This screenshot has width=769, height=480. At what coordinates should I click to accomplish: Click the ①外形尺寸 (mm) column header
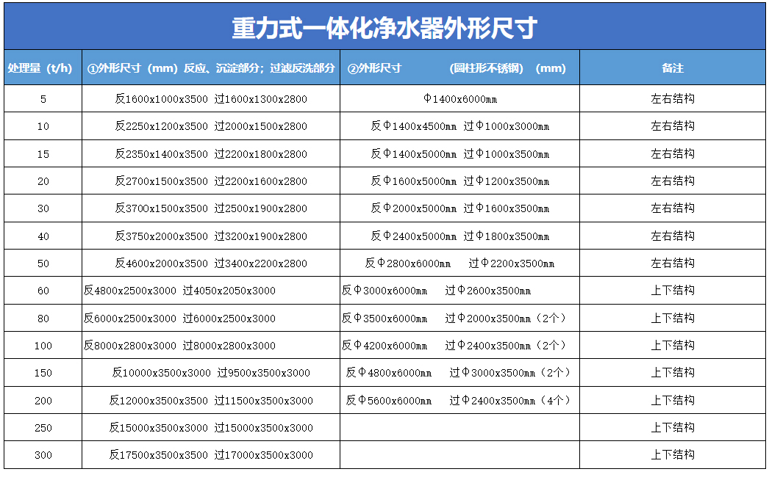click(x=213, y=67)
